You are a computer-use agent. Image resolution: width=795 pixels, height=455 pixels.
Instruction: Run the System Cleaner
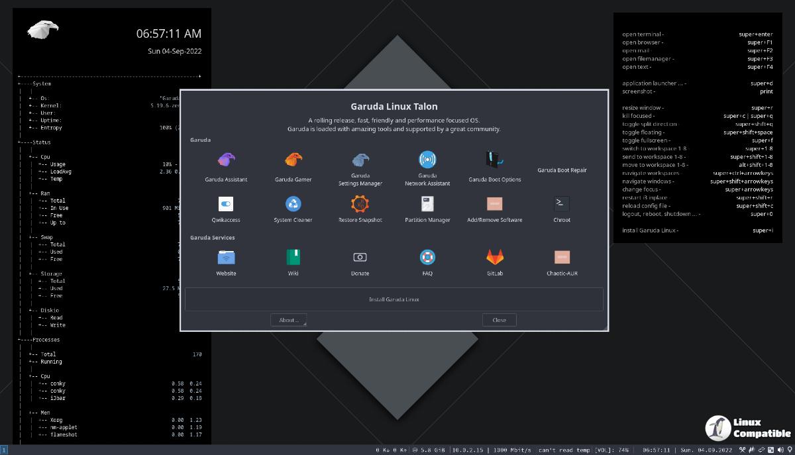292,209
